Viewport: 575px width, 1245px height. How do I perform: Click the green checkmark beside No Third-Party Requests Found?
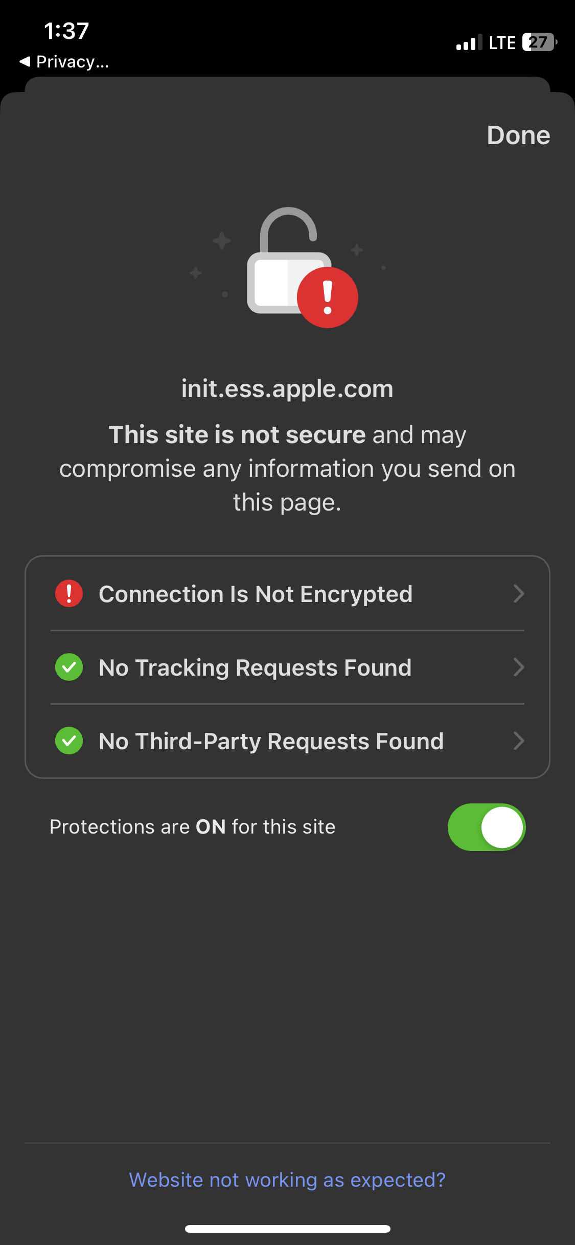(68, 741)
